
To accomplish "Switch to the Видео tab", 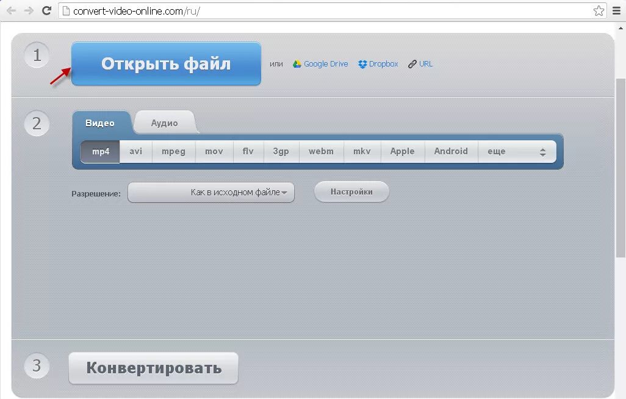I will pos(100,123).
